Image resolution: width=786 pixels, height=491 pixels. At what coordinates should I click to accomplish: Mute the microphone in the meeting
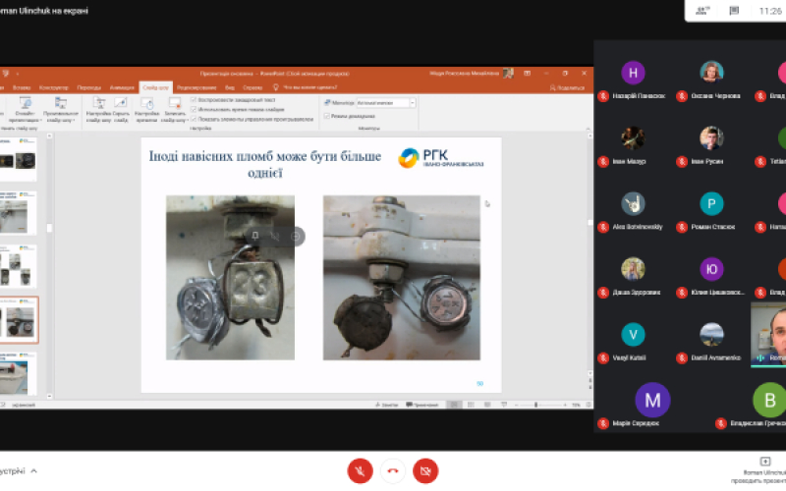pos(360,471)
